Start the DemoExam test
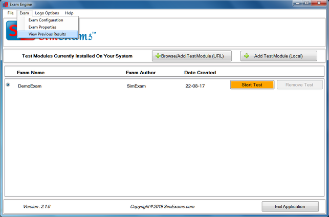Image resolution: width=329 pixels, height=217 pixels. click(252, 85)
